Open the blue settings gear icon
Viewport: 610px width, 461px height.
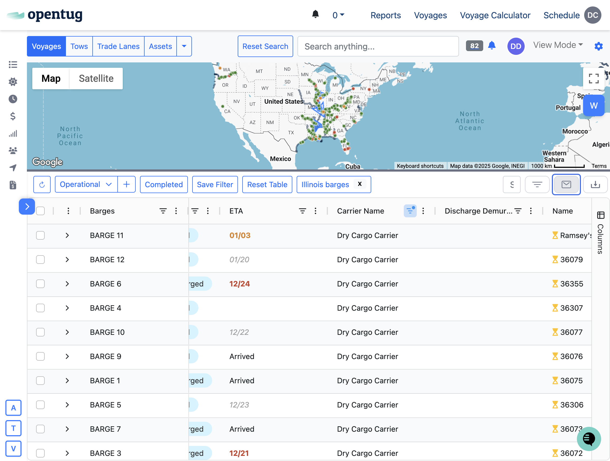(598, 46)
